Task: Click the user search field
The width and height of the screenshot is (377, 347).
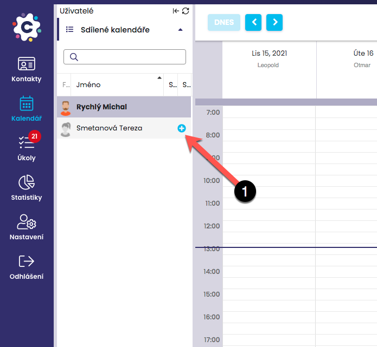Action: (x=125, y=57)
